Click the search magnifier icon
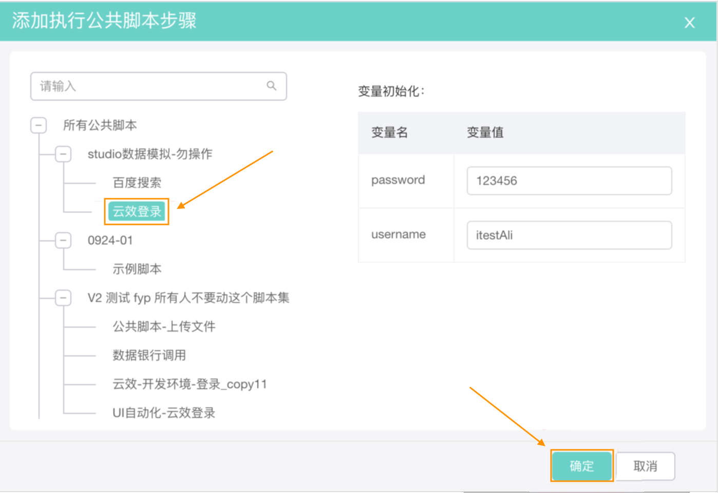Screen dimensions: 718x493 click(x=271, y=86)
